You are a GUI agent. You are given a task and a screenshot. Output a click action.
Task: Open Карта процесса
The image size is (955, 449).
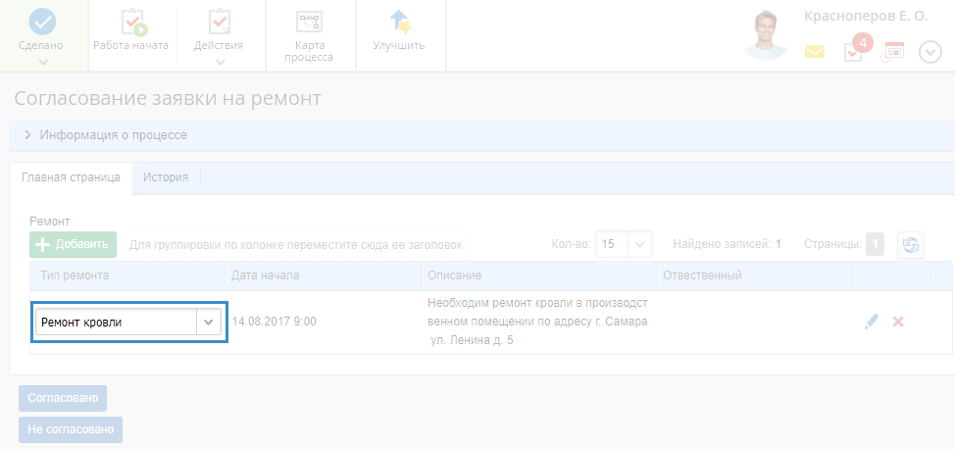(311, 35)
